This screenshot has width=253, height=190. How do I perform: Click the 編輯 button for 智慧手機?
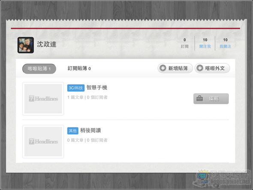pyautogui.click(x=211, y=99)
